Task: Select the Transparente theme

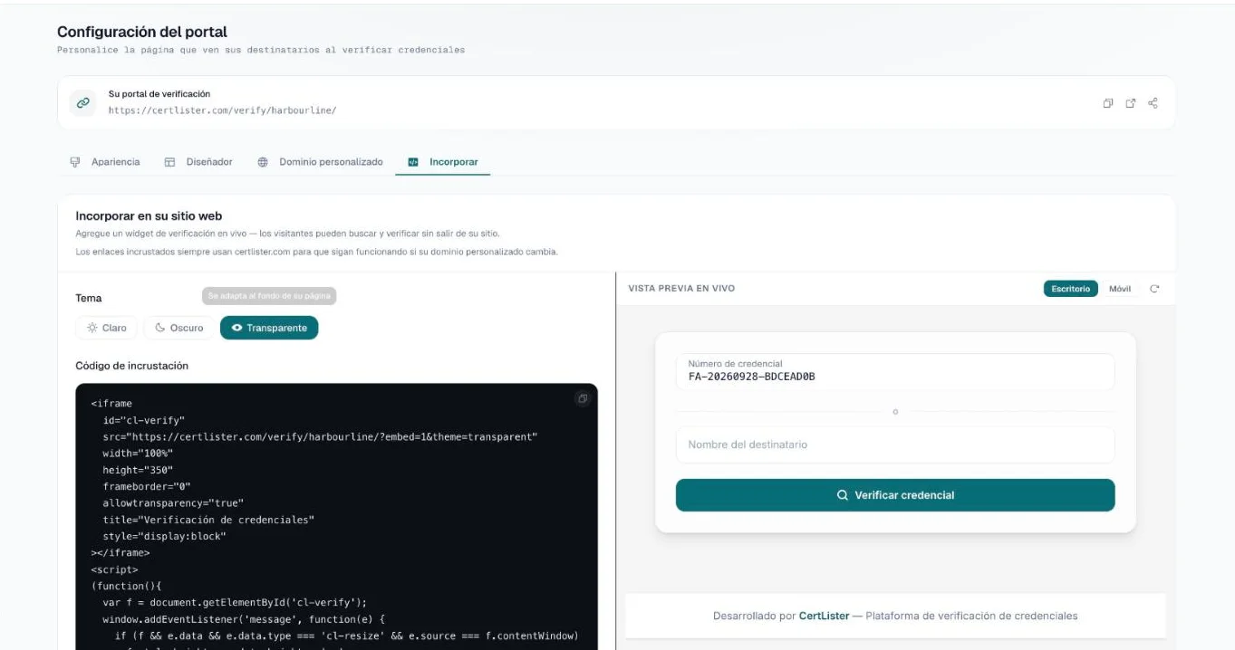Action: (269, 328)
